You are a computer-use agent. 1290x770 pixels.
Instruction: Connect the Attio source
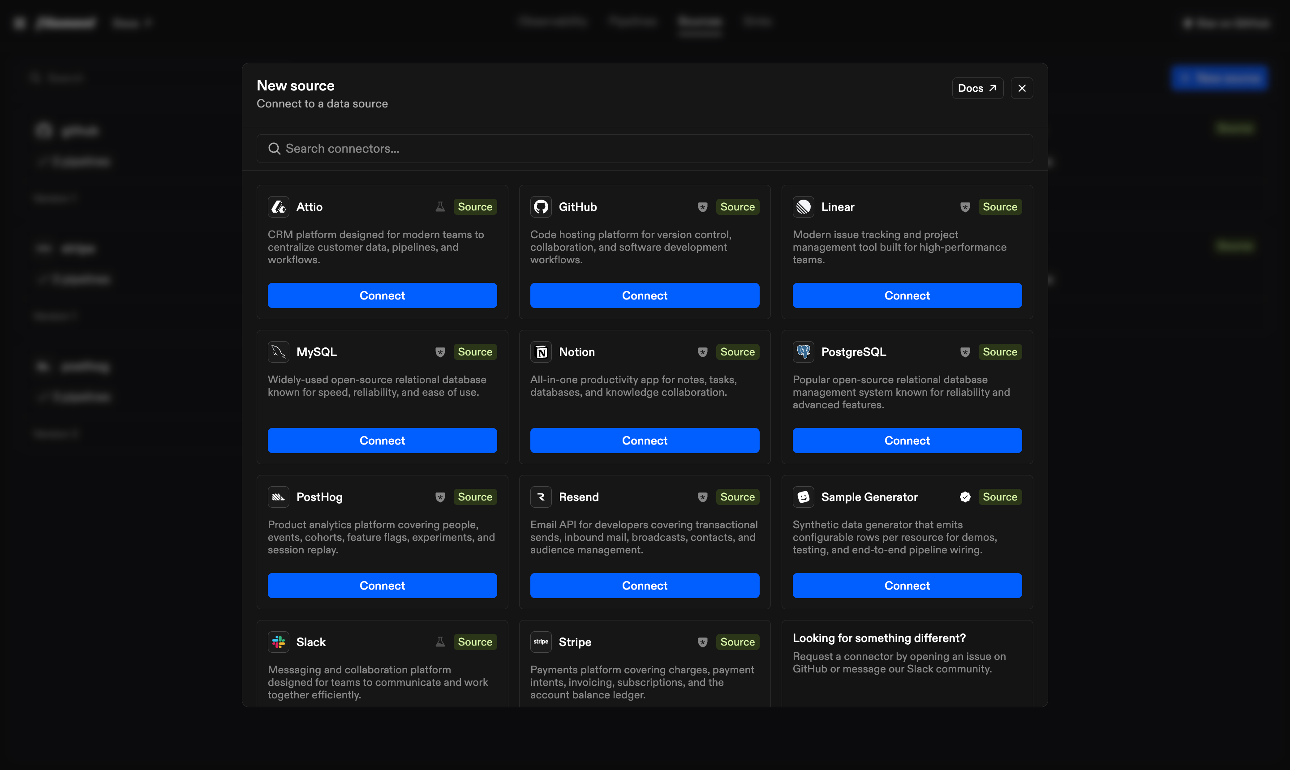pos(382,295)
